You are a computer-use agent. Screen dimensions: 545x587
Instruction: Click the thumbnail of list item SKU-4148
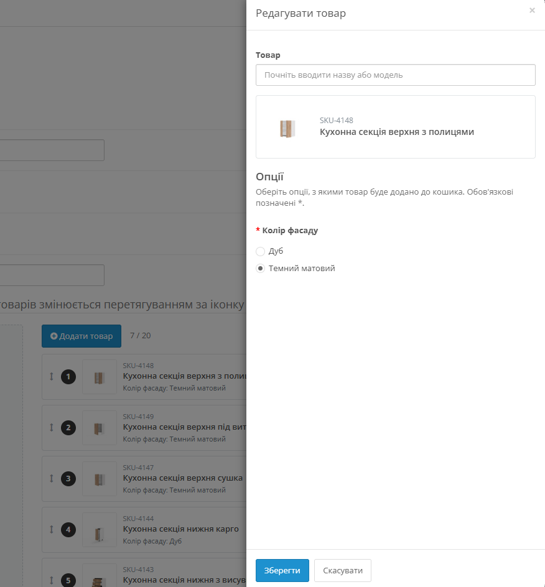(x=100, y=377)
